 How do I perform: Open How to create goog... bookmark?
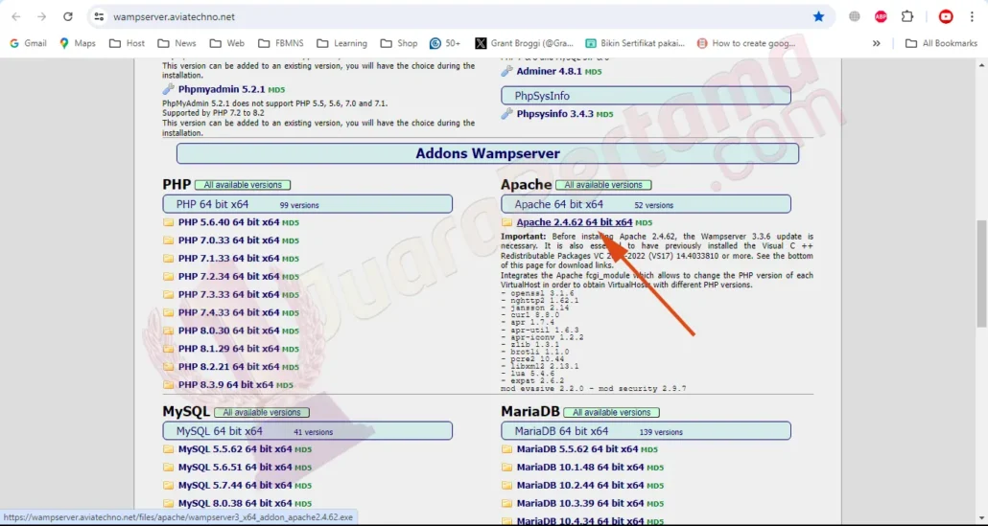click(x=746, y=43)
